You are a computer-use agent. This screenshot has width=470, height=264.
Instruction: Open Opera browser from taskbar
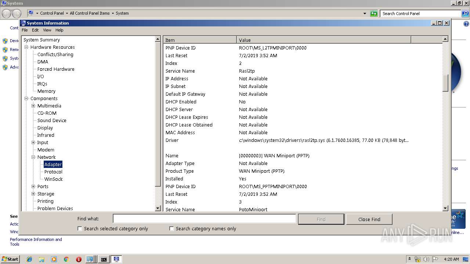point(79,259)
